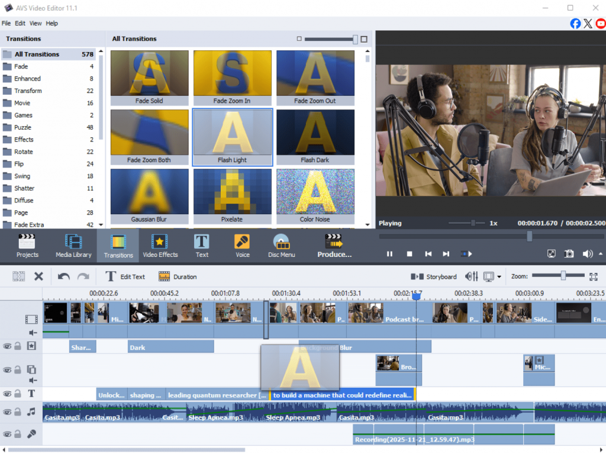
Task: Click zoom-to-fit icon beside Zoom slider
Action: coord(594,276)
